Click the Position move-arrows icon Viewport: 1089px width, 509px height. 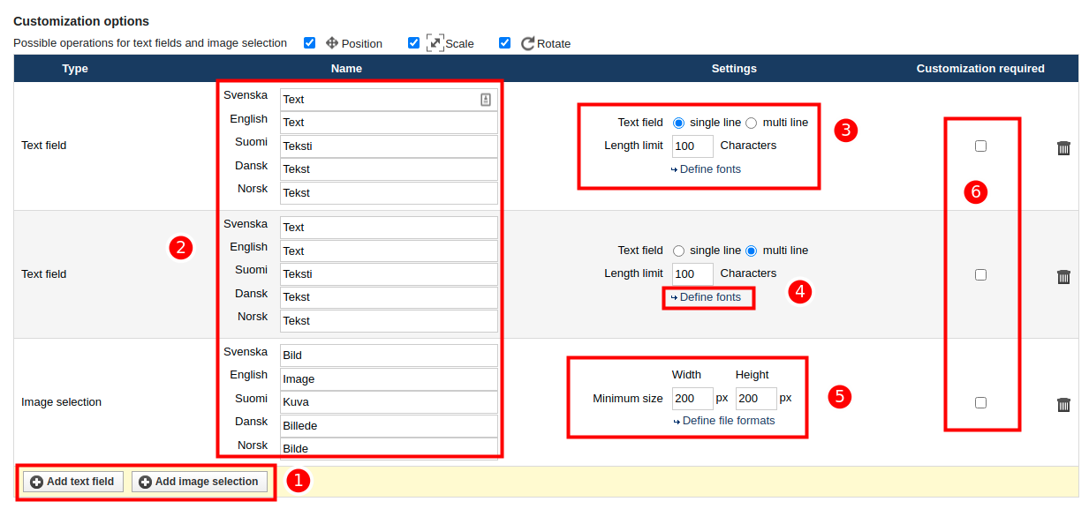(332, 42)
